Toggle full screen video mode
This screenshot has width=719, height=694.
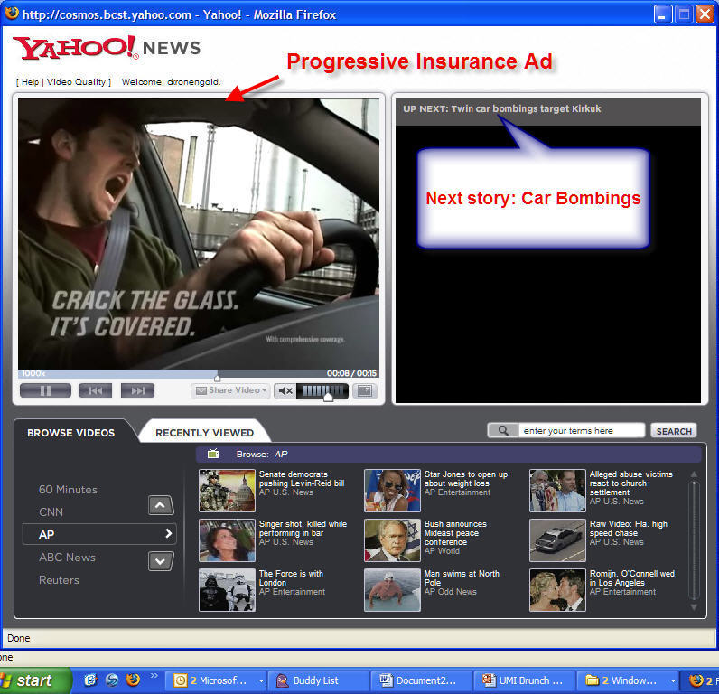[364, 390]
